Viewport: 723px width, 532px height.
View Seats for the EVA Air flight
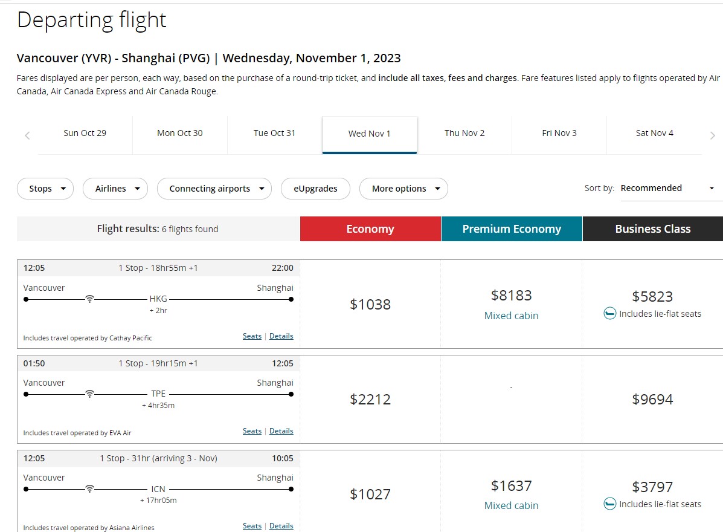(x=252, y=431)
